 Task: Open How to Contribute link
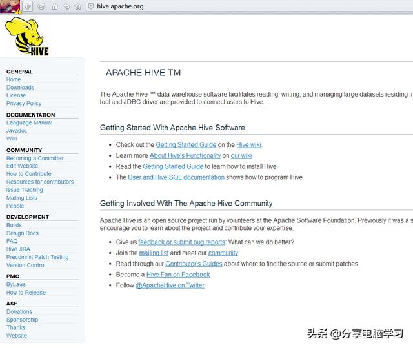(28, 174)
